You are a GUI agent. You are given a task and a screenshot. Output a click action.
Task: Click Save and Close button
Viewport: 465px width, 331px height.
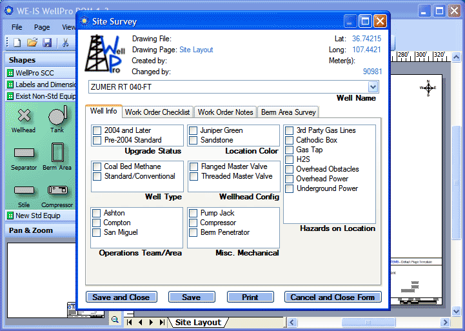point(121,297)
